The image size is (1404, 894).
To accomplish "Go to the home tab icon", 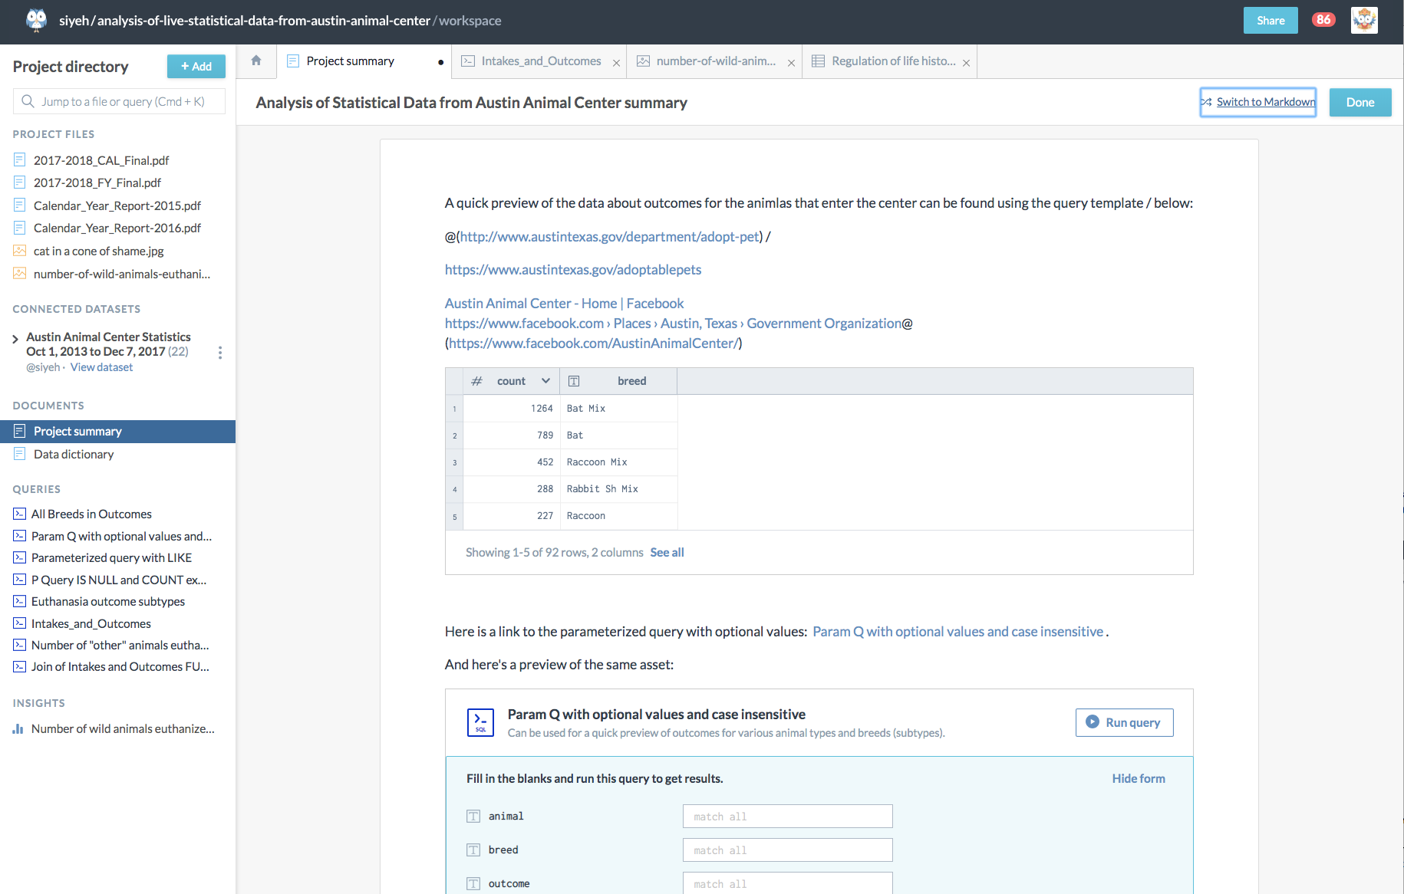I will click(x=256, y=61).
